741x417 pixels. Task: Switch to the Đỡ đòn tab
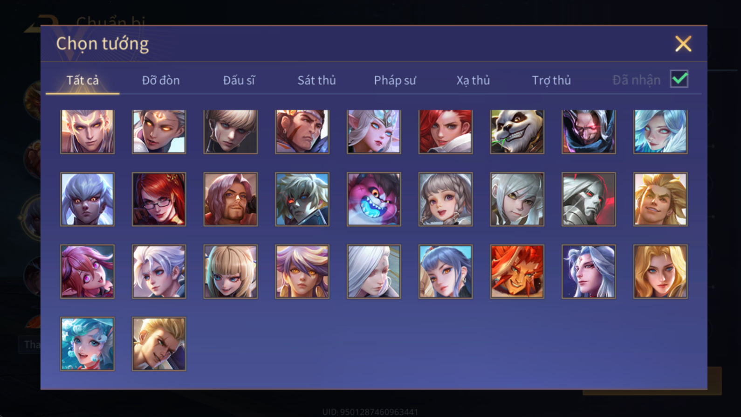tap(161, 80)
